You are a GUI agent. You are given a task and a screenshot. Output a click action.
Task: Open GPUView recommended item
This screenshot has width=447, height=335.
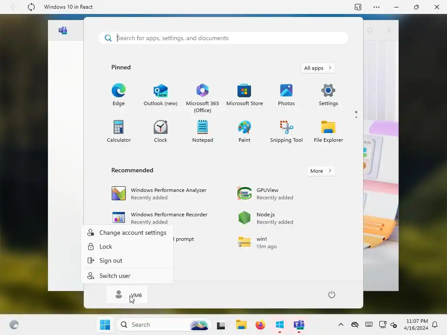(x=265, y=193)
